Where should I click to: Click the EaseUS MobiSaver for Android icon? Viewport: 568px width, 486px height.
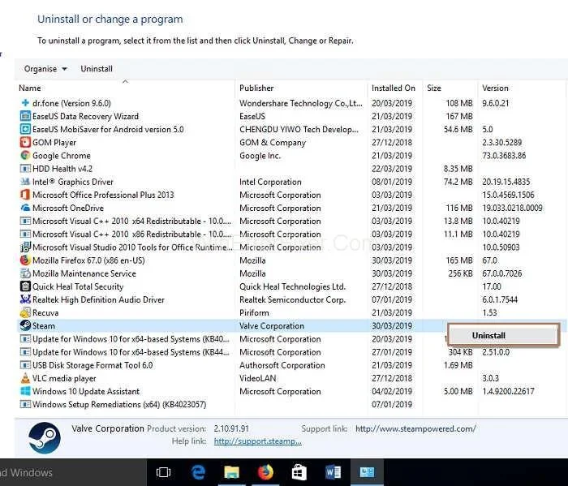pos(25,129)
